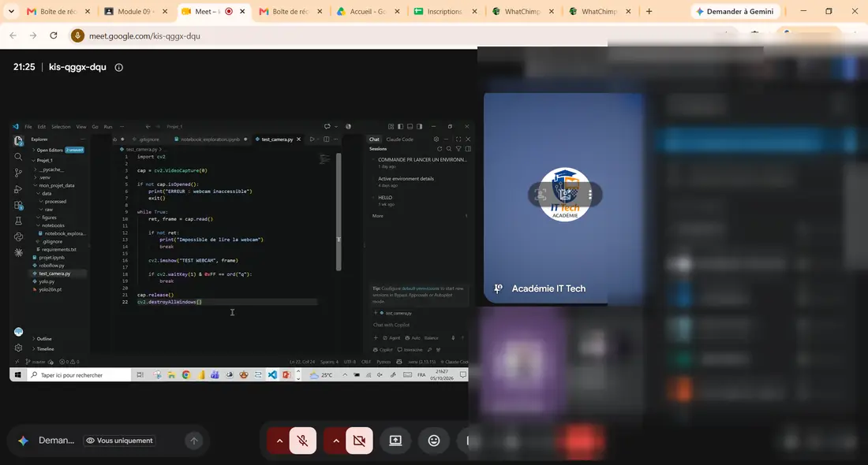This screenshot has width=868, height=465.
Task: Open the Search icon in VS Code activity bar
Action: (18, 157)
